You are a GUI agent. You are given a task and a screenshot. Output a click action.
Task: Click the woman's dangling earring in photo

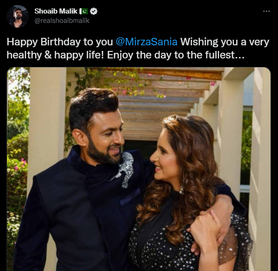(x=182, y=187)
